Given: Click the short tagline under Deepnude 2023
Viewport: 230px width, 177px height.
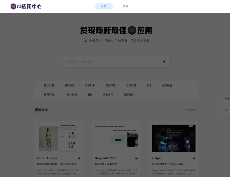Looking at the screenshot, I should (x=106, y=164).
